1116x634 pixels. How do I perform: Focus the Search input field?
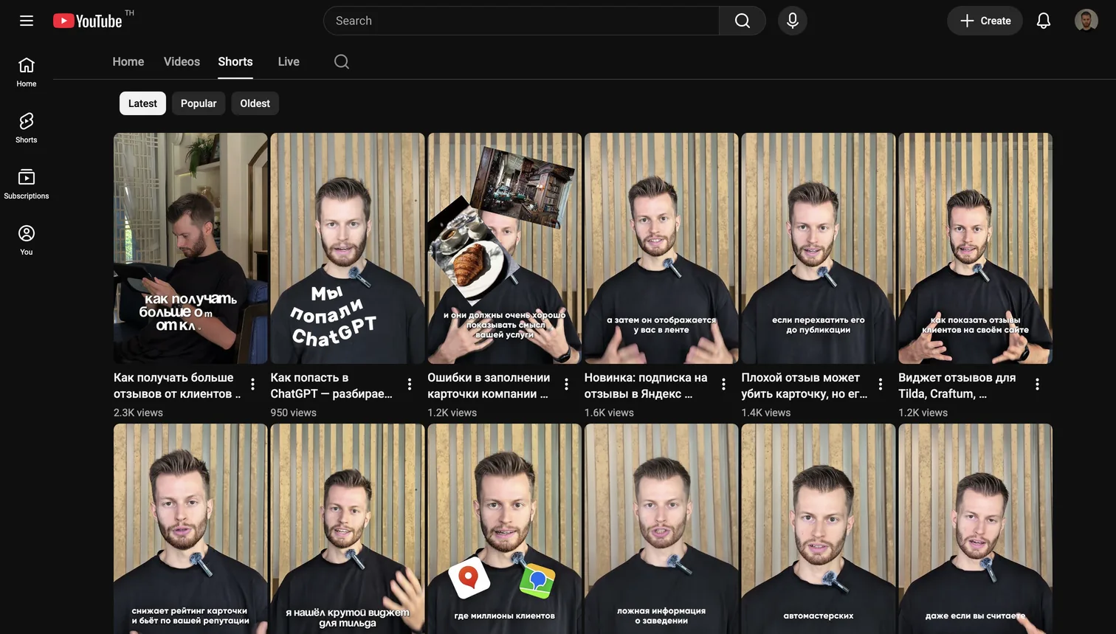(x=521, y=21)
